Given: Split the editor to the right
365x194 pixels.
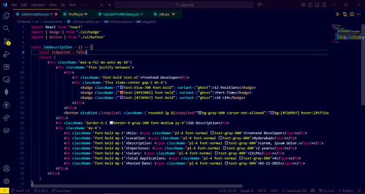Looking at the screenshot, I should point(352,14).
